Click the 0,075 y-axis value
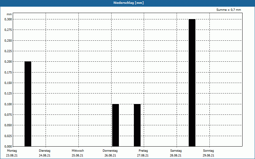The image size is (255, 159). [x=8, y=115]
